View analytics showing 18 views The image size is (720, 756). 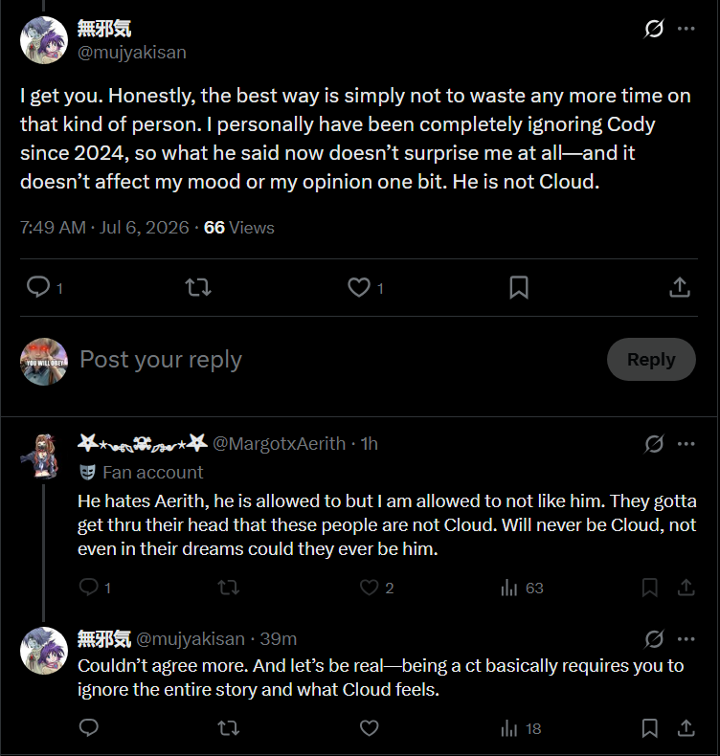pyautogui.click(x=521, y=728)
